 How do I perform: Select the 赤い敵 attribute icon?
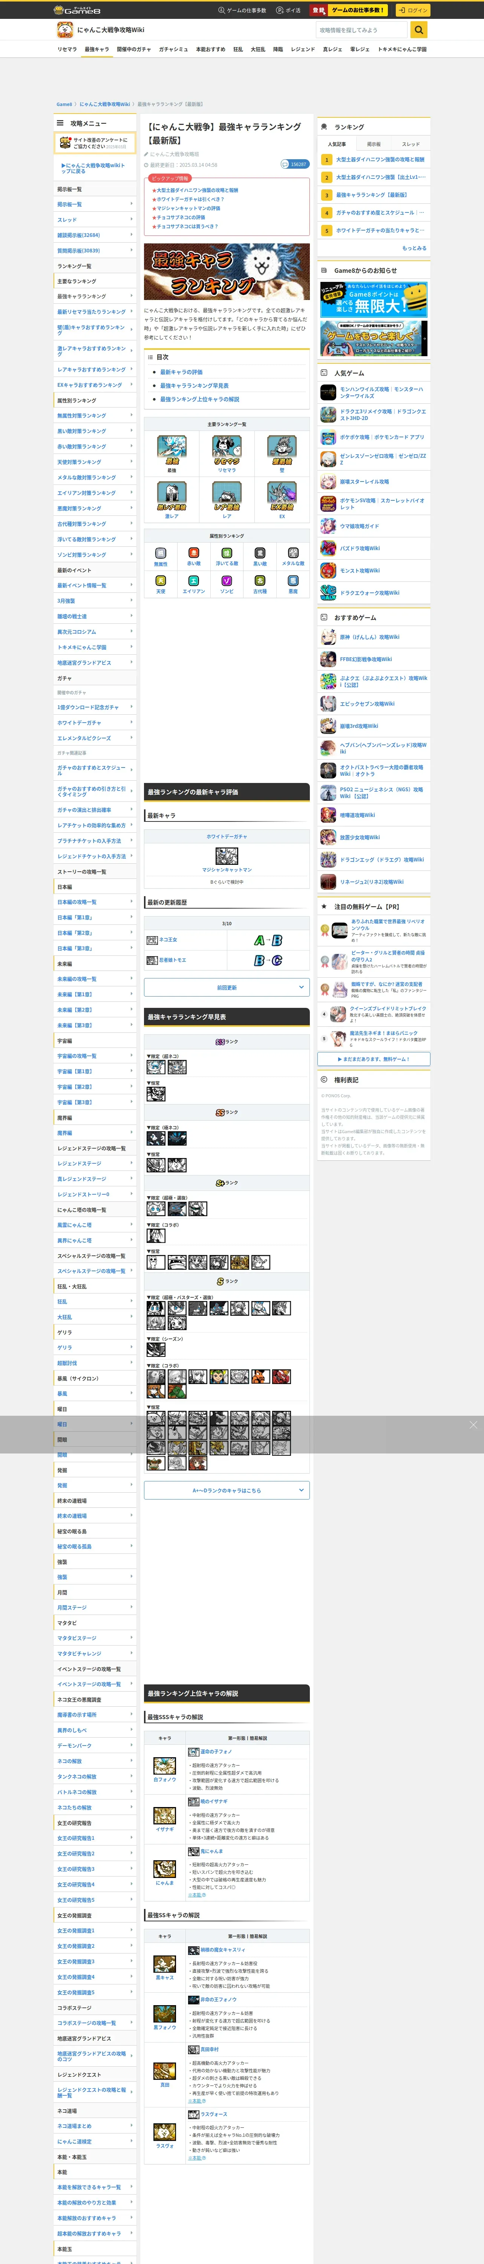[193, 553]
